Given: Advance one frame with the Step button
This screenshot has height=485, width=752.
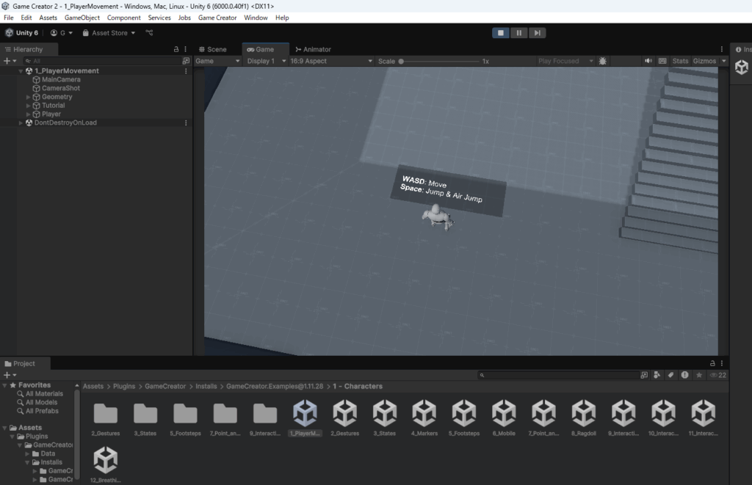Looking at the screenshot, I should pos(537,32).
